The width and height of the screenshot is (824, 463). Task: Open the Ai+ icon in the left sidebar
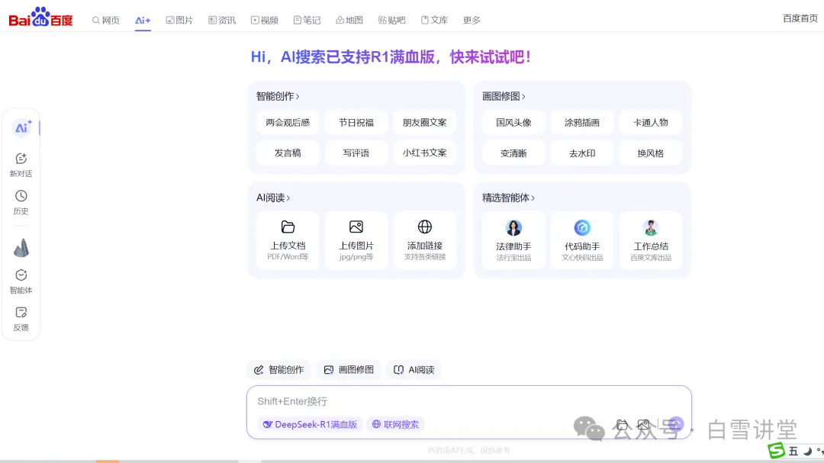point(21,127)
